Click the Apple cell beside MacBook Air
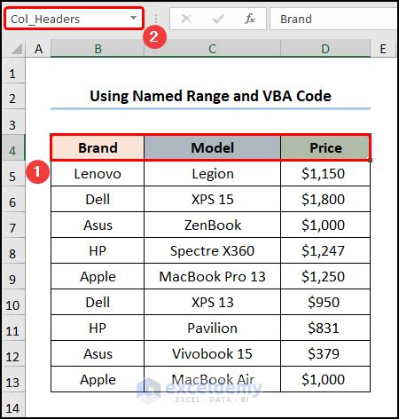Viewport: 399px width, 419px height. [x=98, y=379]
